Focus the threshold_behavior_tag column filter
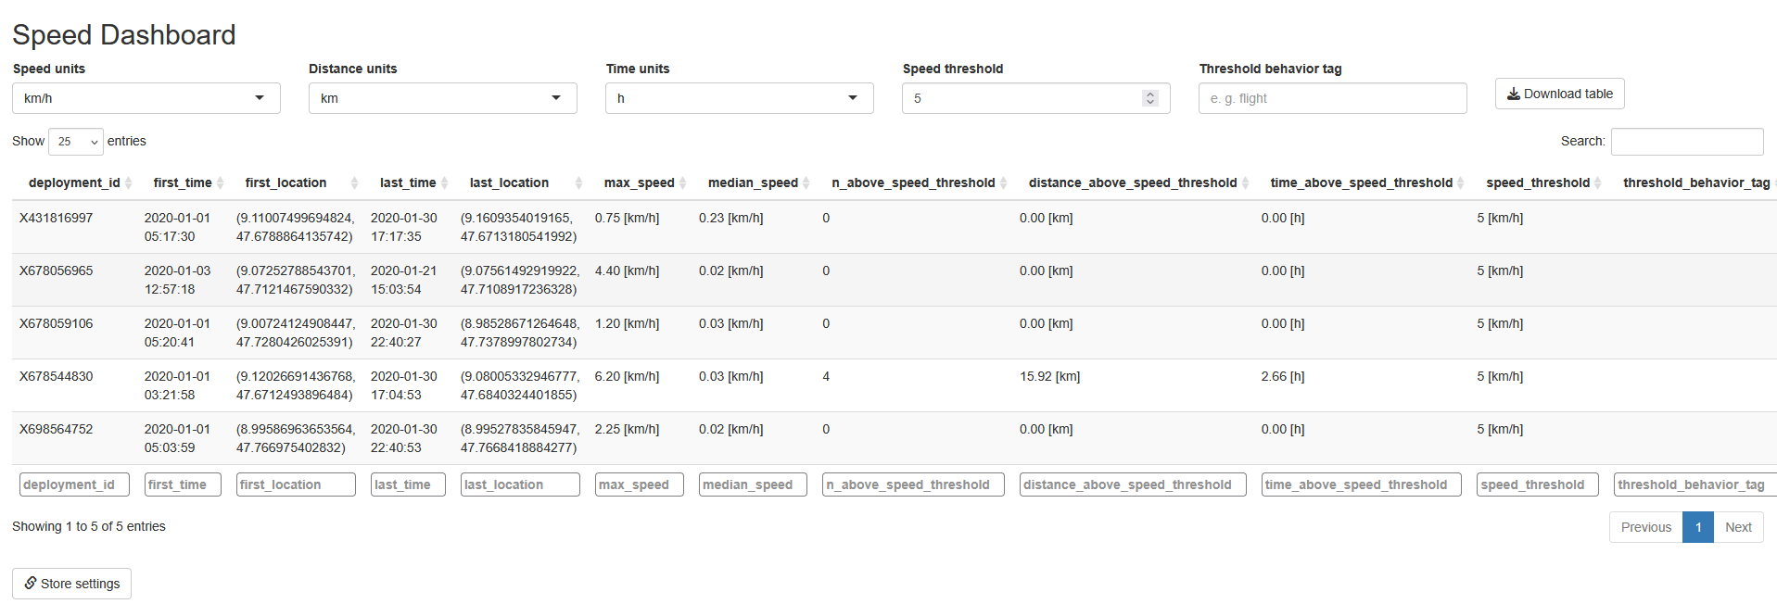1777x604 pixels. [x=1695, y=484]
